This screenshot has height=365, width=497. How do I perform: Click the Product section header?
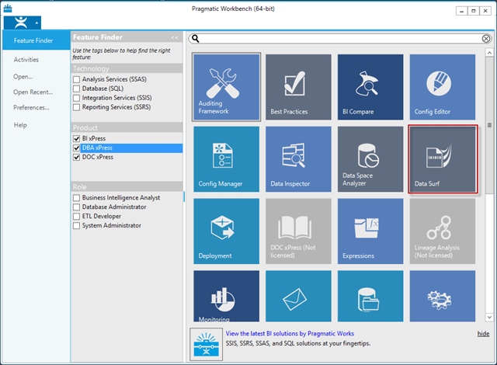(x=127, y=127)
